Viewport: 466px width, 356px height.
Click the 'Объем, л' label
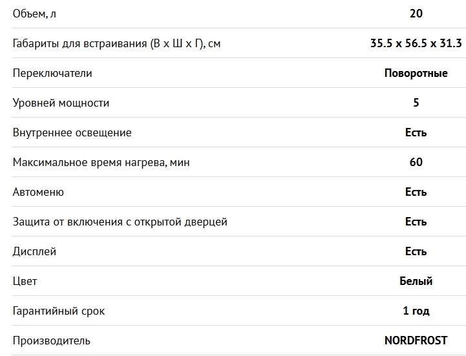pyautogui.click(x=34, y=14)
